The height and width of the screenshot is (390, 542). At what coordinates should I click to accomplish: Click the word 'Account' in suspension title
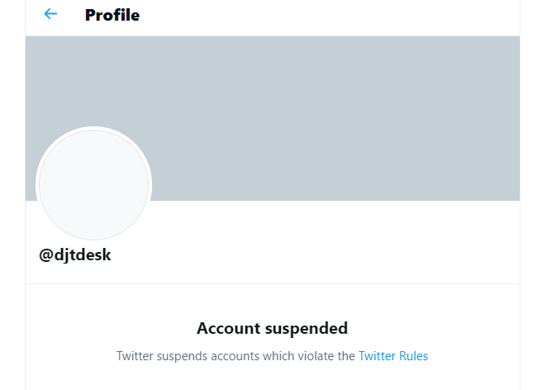pyautogui.click(x=228, y=328)
